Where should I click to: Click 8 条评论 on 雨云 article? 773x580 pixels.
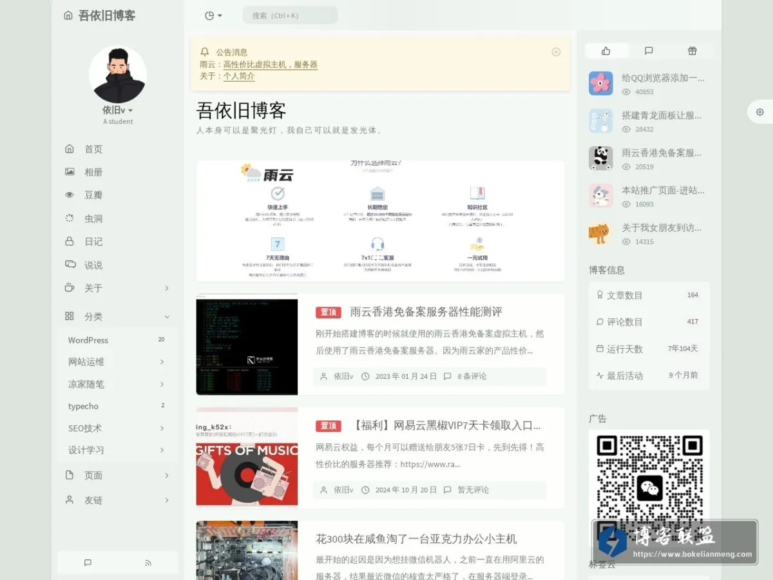(472, 376)
